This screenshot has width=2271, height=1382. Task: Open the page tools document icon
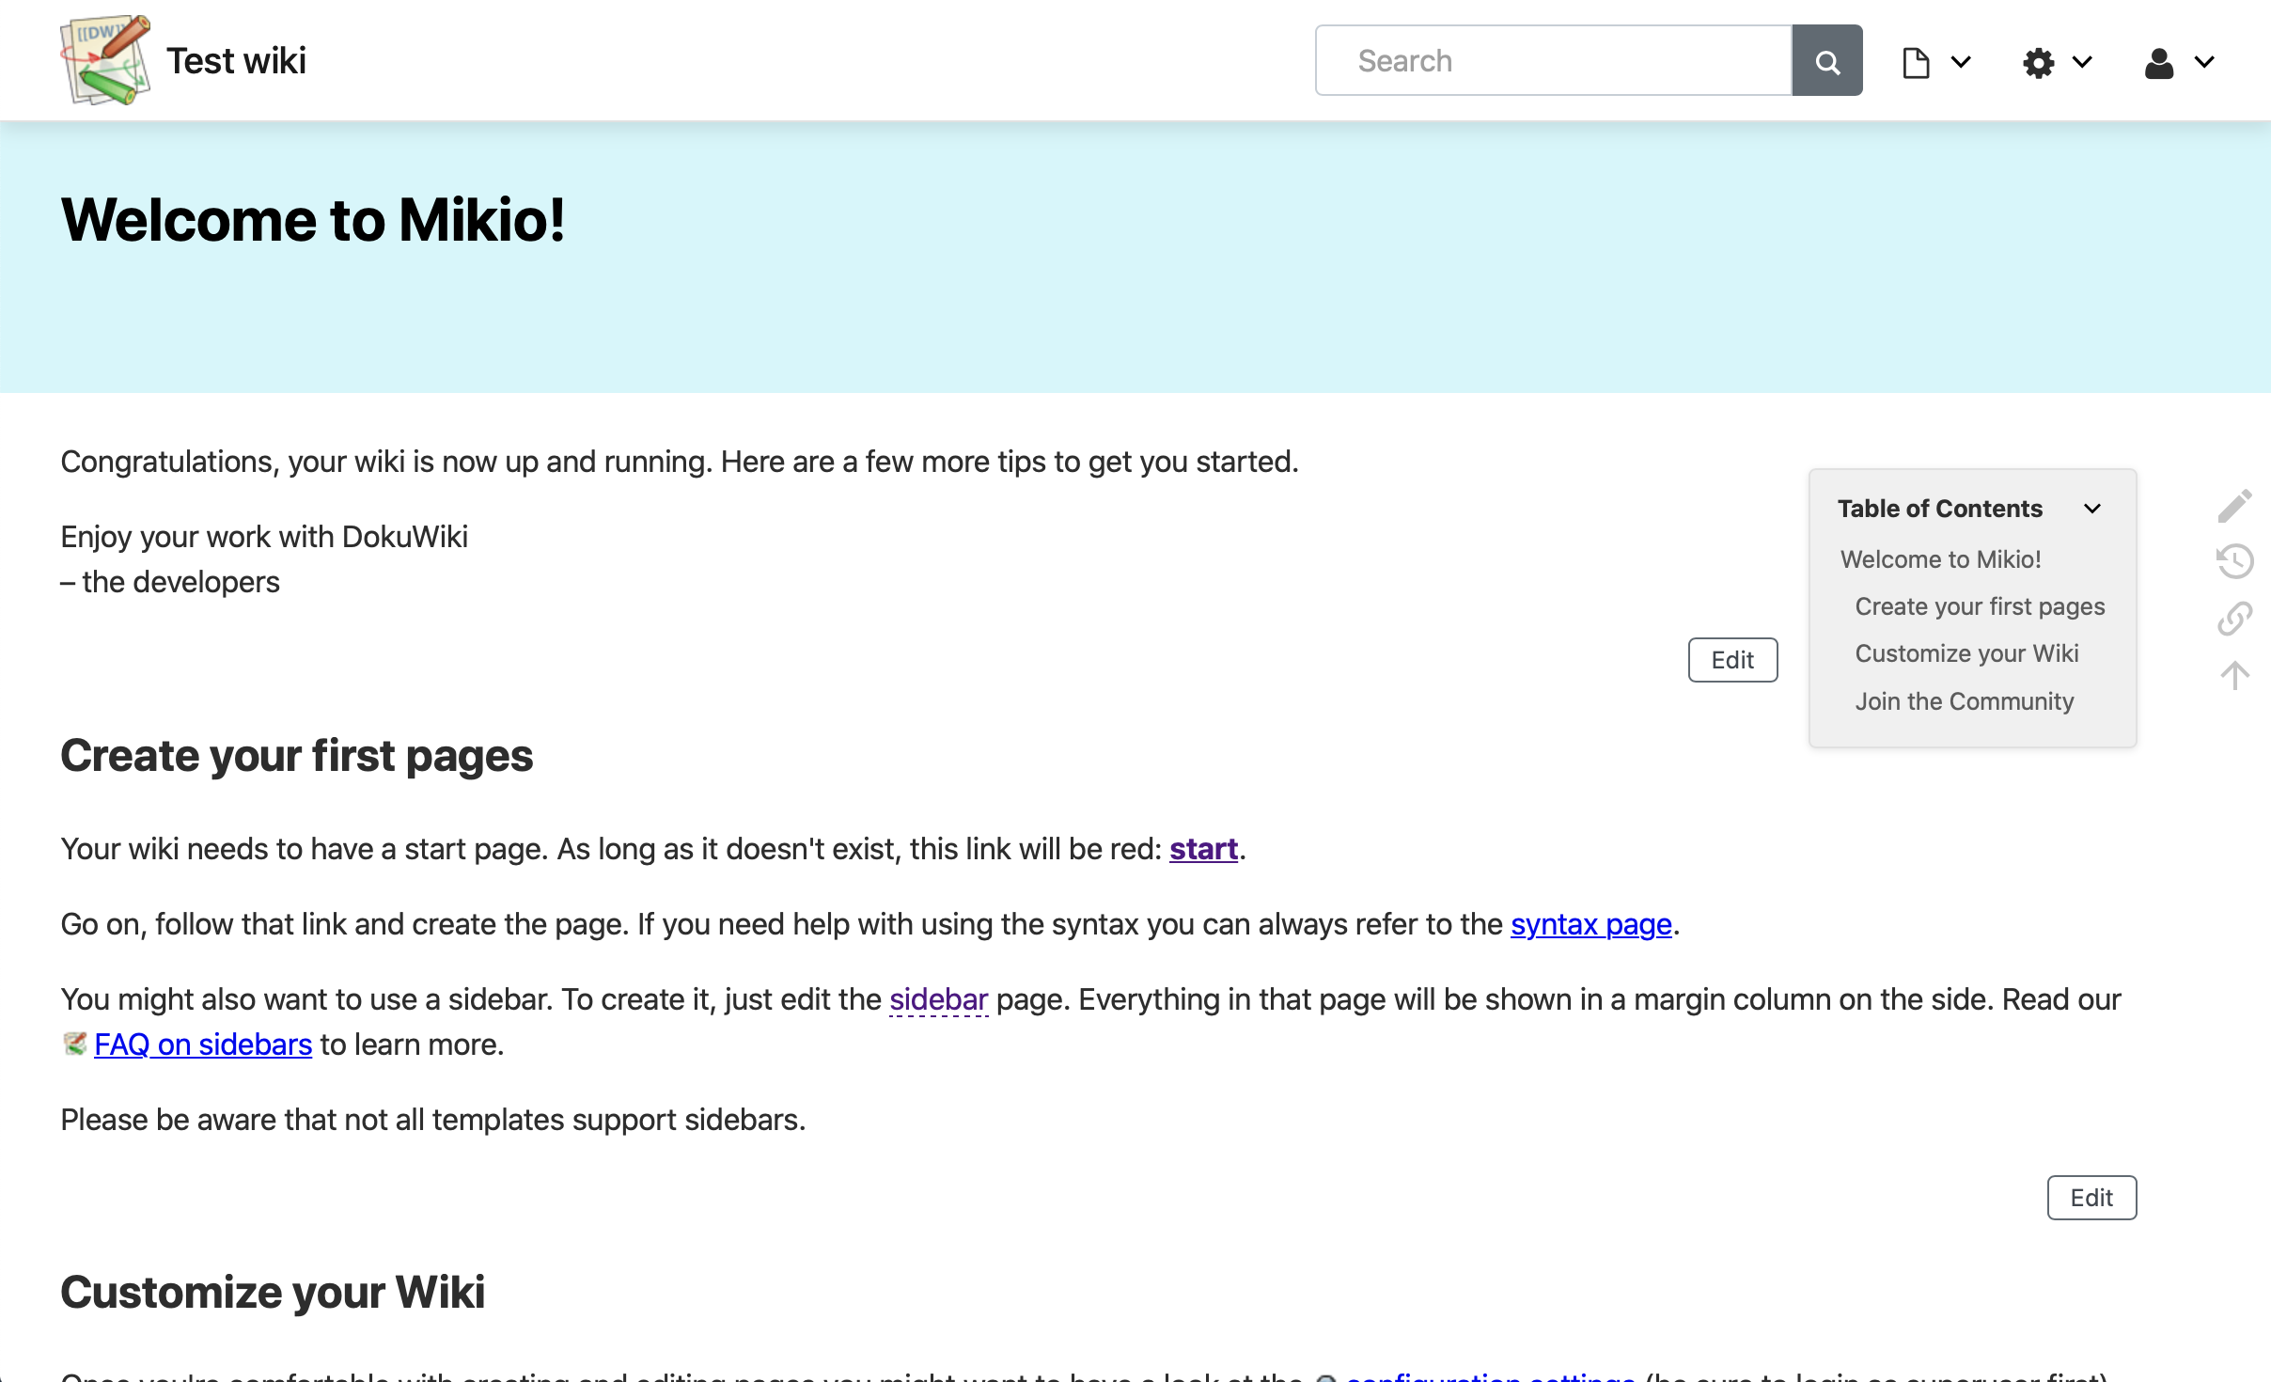pyautogui.click(x=1916, y=63)
